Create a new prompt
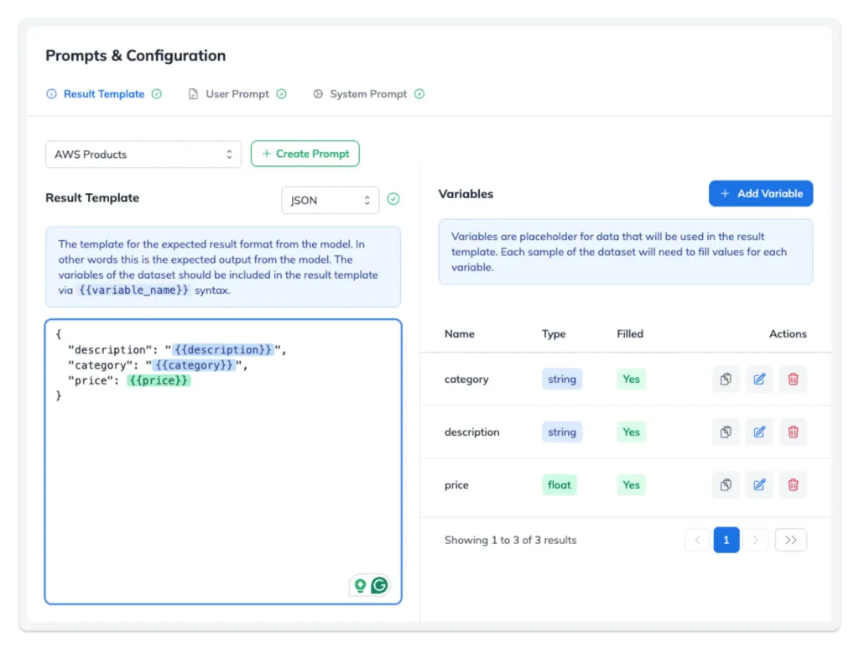 [x=305, y=154]
